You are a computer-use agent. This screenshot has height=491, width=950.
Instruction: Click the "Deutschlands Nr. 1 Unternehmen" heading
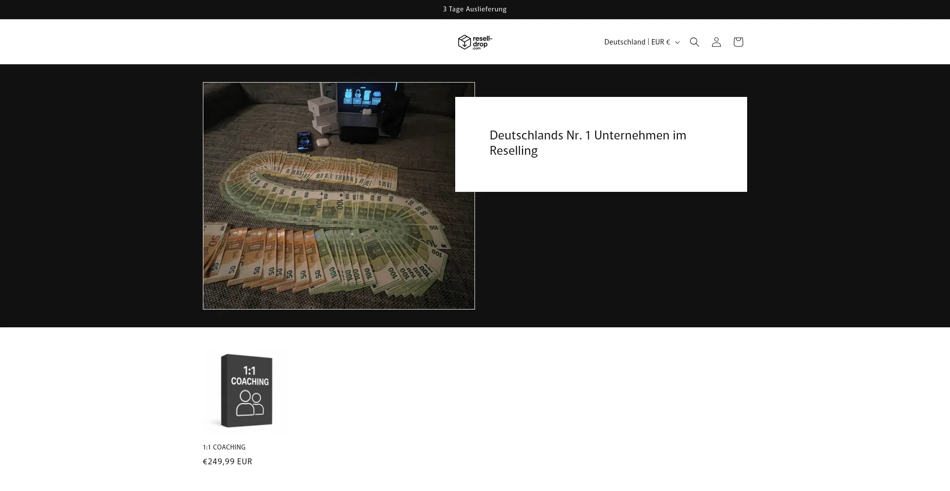point(587,143)
